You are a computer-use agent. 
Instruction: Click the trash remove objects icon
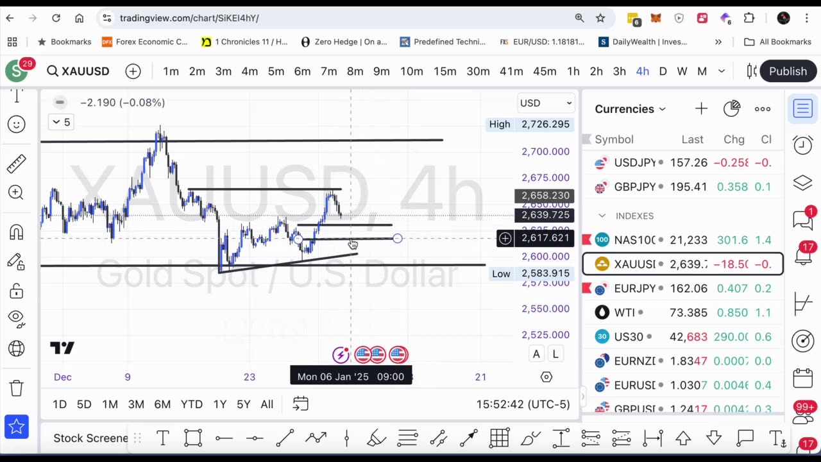point(16,388)
